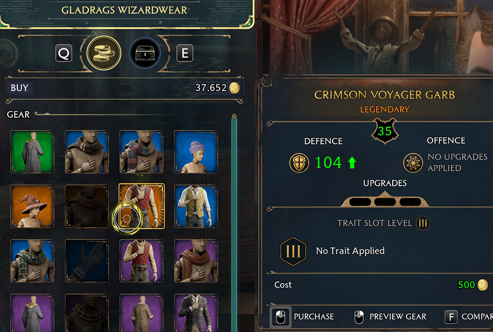Screen dimensions: 493x332
Task: Click the Defence shield icon
Action: pyautogui.click(x=299, y=163)
